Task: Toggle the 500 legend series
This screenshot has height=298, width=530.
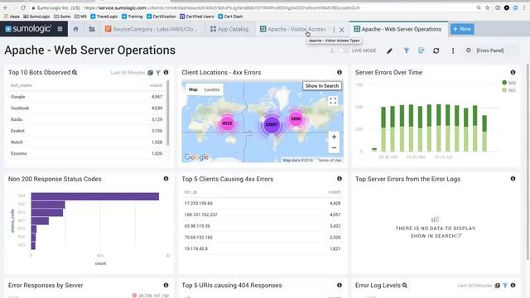Action: pos(508,83)
